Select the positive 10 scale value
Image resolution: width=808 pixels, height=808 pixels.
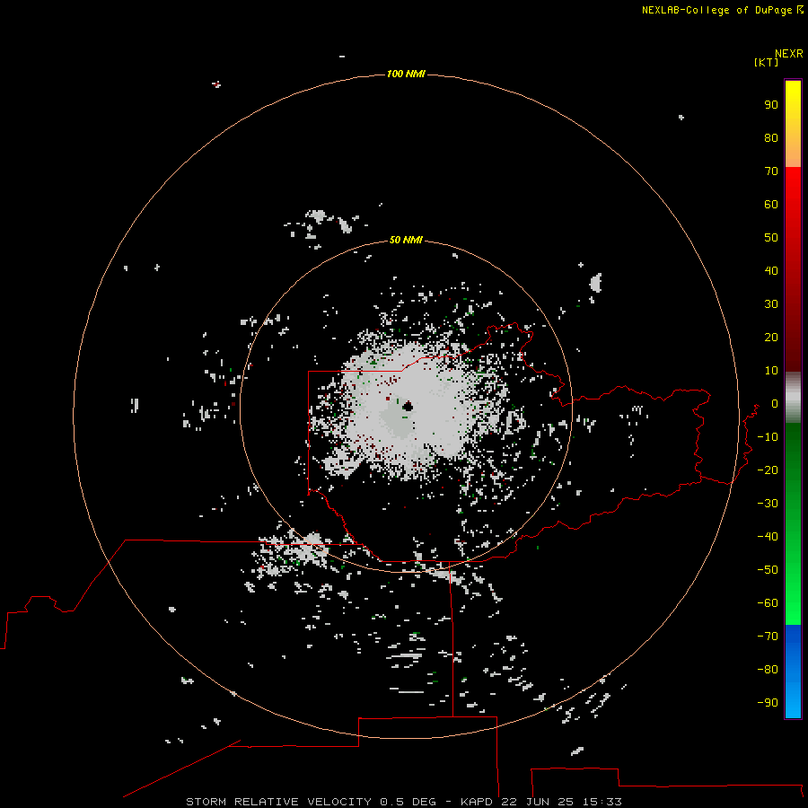771,371
